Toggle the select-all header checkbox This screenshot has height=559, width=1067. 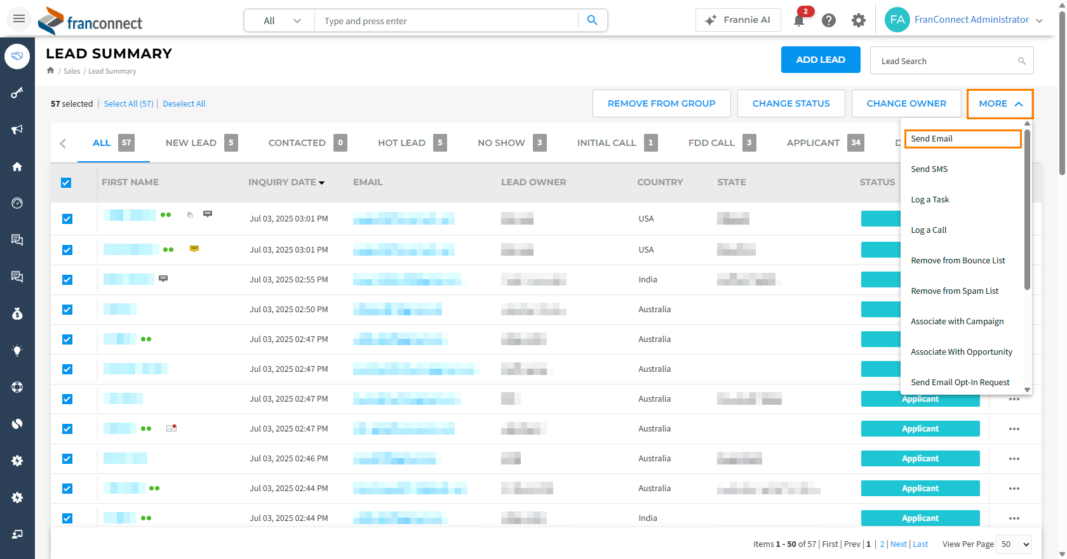pyautogui.click(x=66, y=183)
